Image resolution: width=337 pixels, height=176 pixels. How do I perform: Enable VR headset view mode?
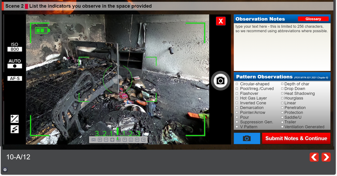click(x=94, y=140)
